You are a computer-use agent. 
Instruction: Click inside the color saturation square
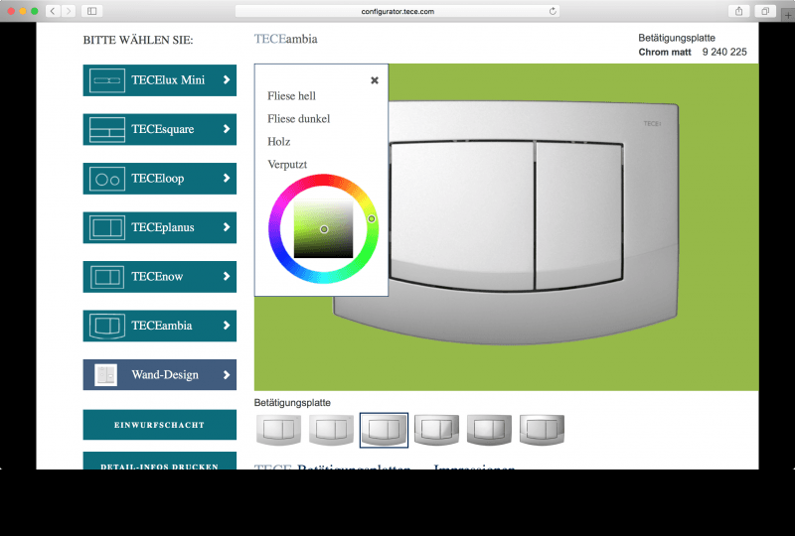coord(323,229)
